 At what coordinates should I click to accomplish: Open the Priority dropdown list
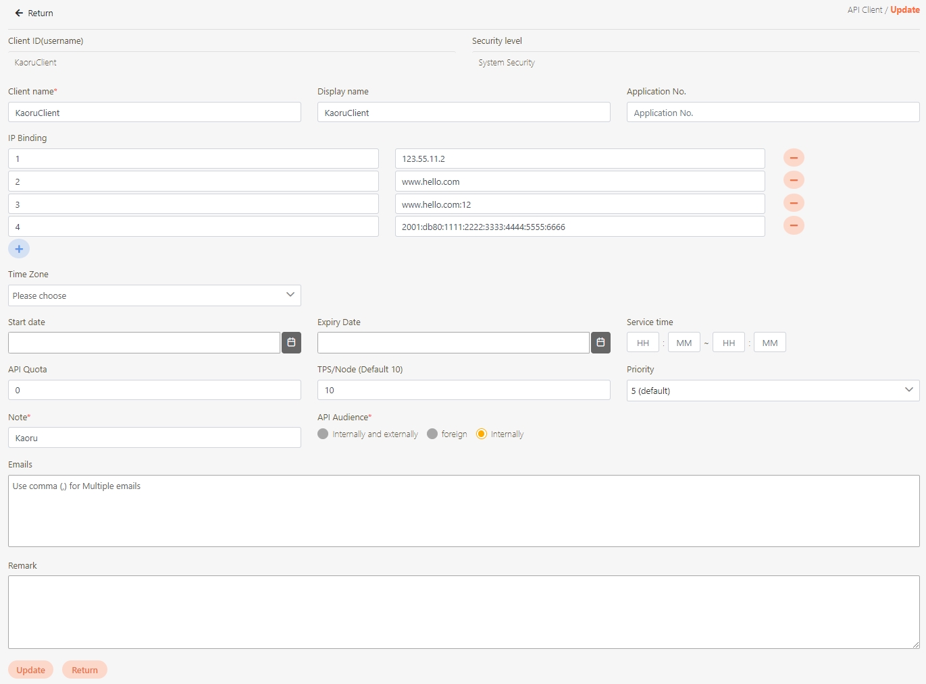(773, 391)
